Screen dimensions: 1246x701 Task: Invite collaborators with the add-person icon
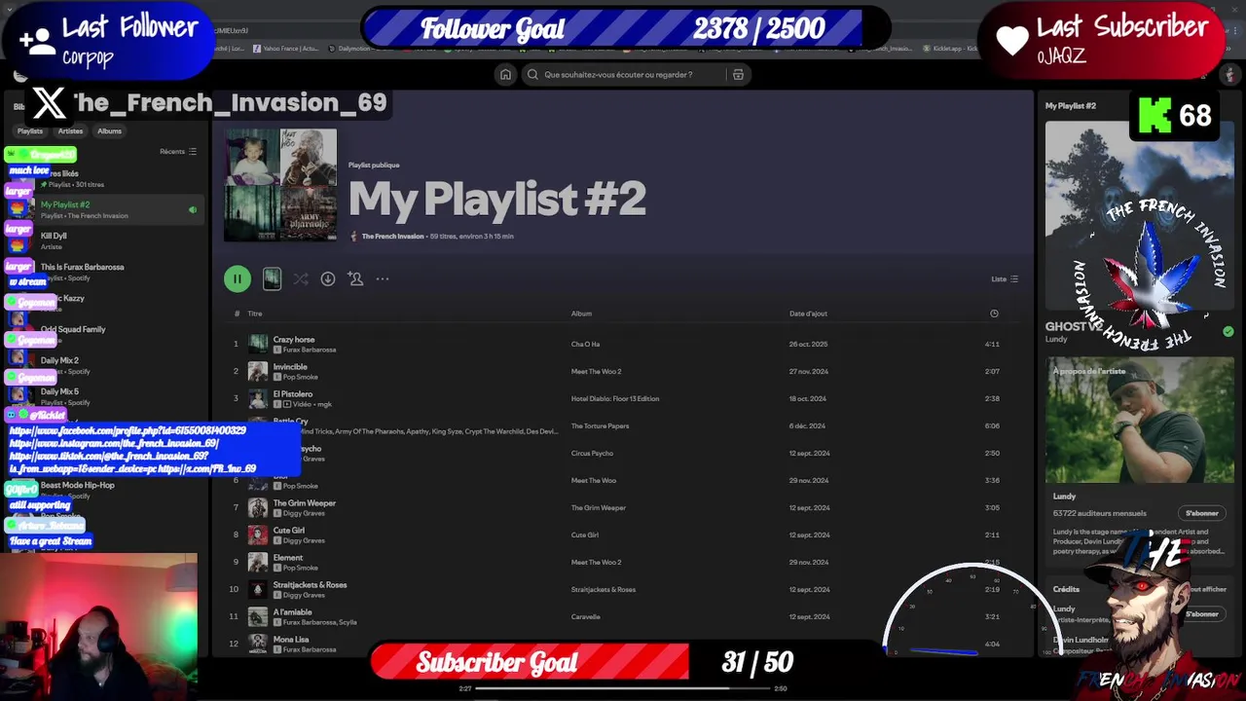pyautogui.click(x=355, y=278)
